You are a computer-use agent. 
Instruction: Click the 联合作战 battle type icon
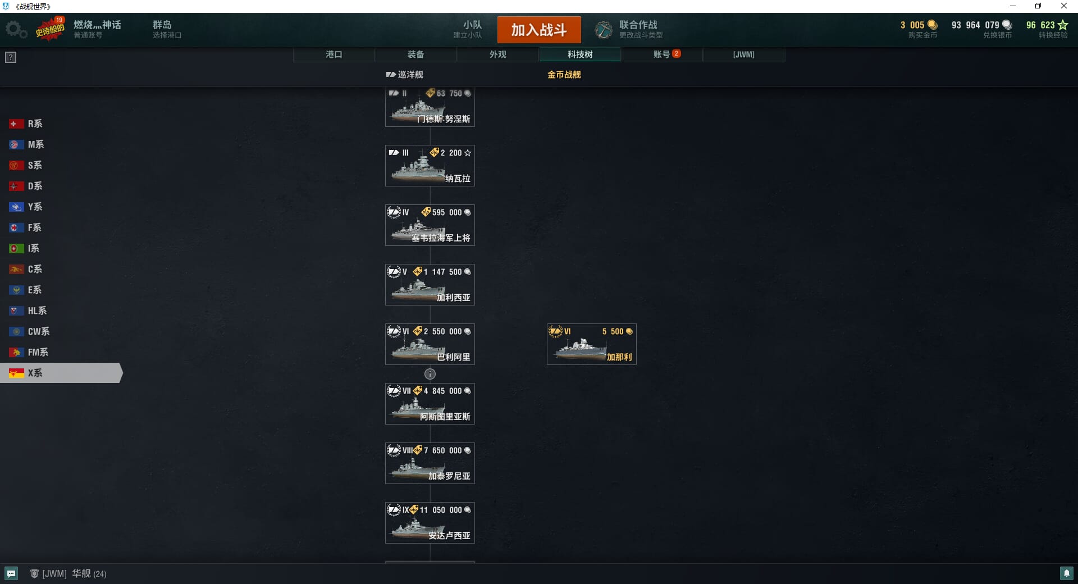coord(604,30)
